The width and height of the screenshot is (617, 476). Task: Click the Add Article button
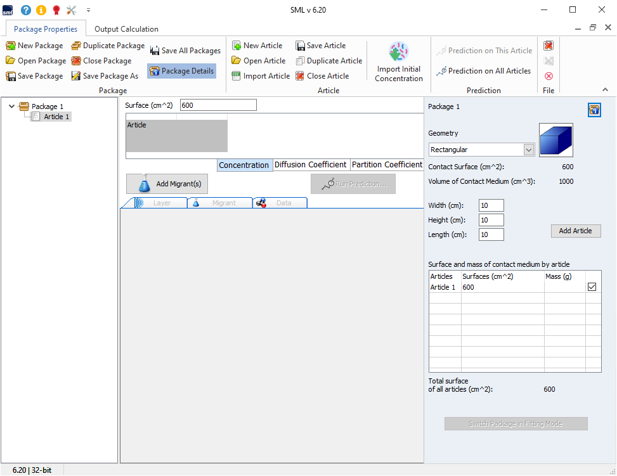pos(575,231)
